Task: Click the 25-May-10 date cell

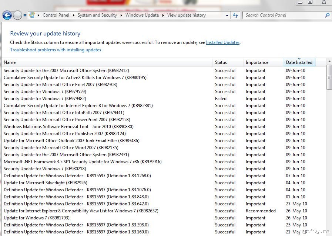Action: tap(296, 225)
